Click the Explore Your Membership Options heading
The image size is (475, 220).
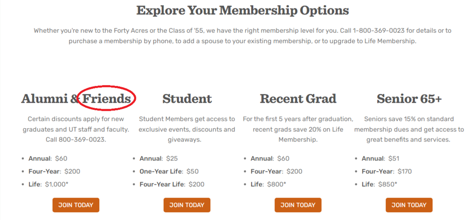[242, 10]
